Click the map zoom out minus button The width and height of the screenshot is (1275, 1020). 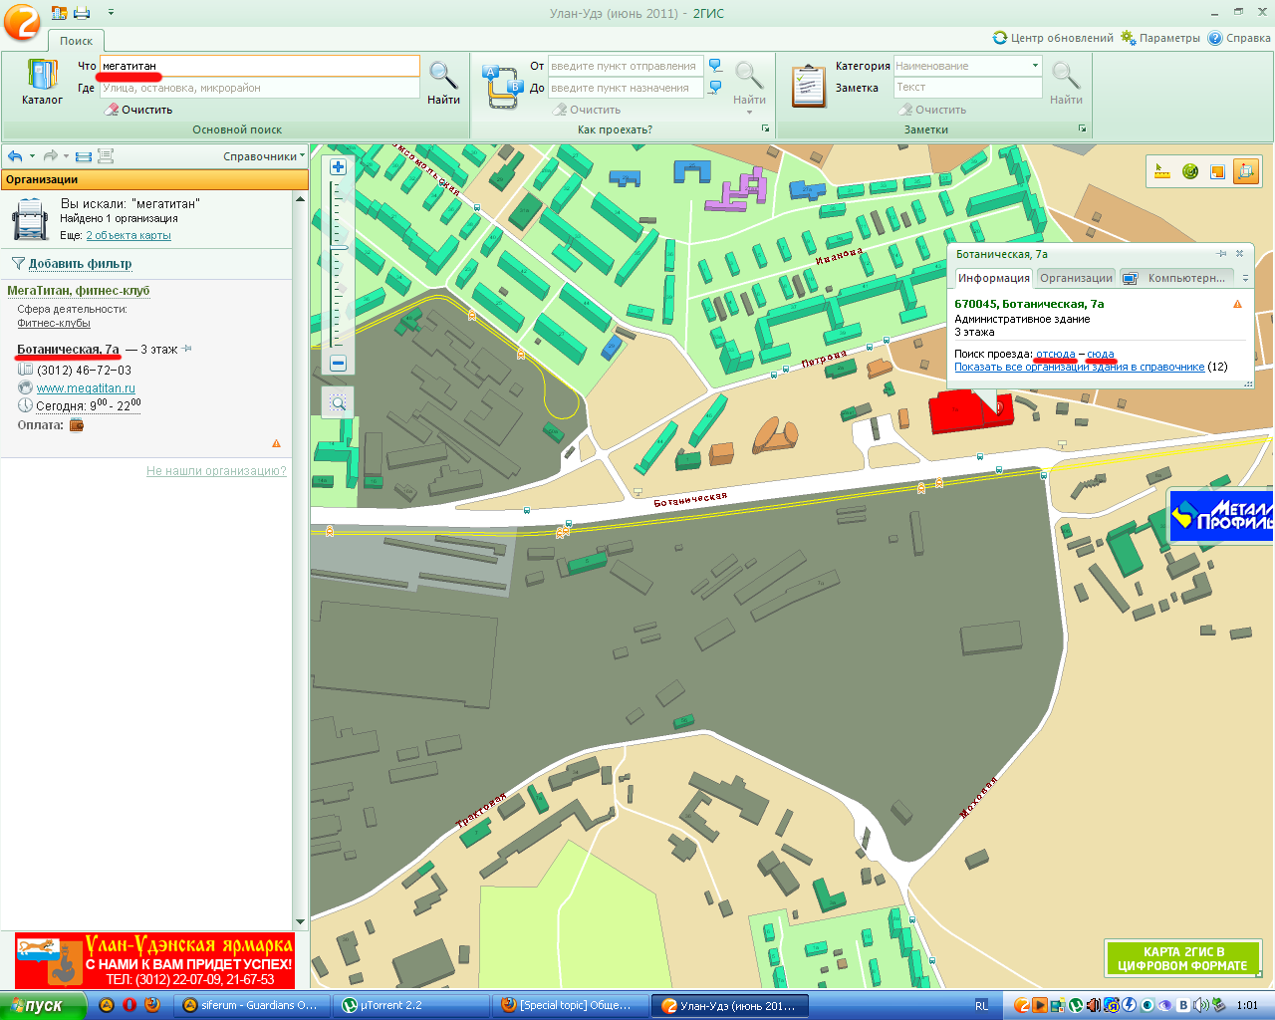tap(338, 364)
